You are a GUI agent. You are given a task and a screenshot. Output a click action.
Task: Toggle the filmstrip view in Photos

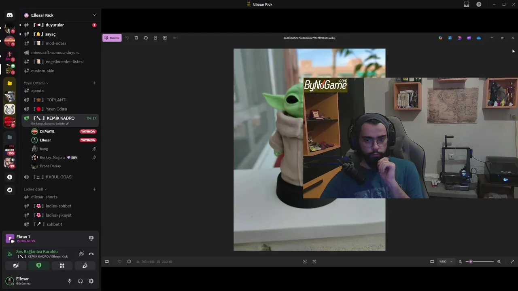[x=107, y=261]
